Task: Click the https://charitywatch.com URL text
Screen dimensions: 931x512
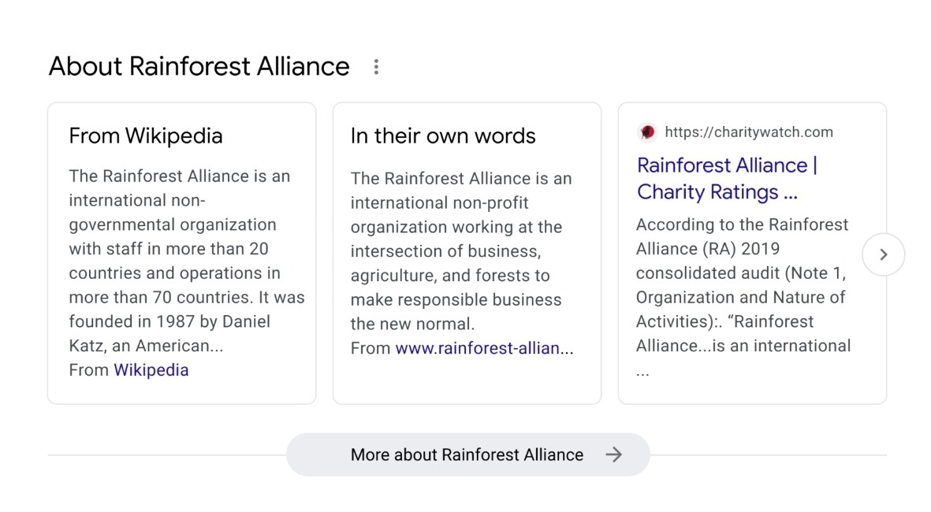Action: [x=748, y=132]
